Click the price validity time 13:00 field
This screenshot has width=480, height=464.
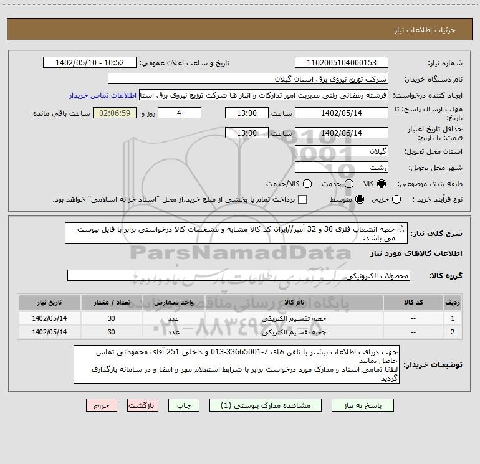247,133
